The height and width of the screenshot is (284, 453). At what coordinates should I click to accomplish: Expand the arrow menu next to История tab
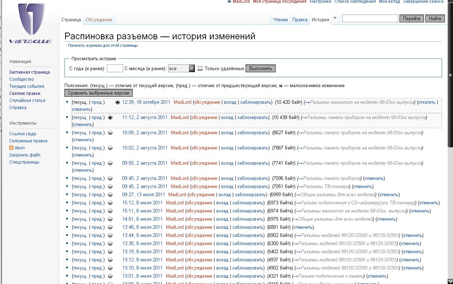click(335, 18)
